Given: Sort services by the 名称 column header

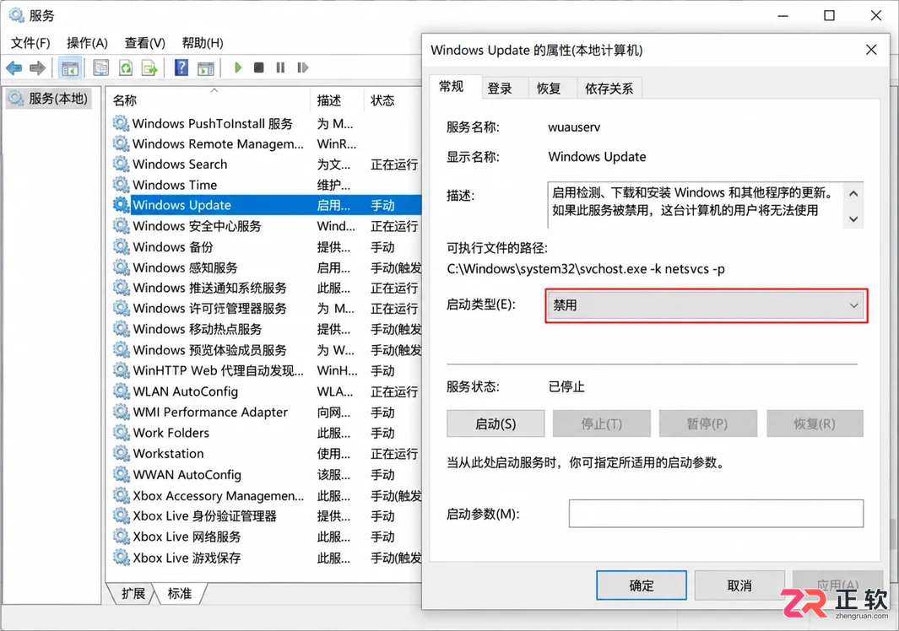Looking at the screenshot, I should pyautogui.click(x=209, y=100).
